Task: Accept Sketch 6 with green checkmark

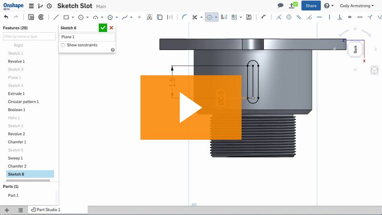Action: [103, 28]
